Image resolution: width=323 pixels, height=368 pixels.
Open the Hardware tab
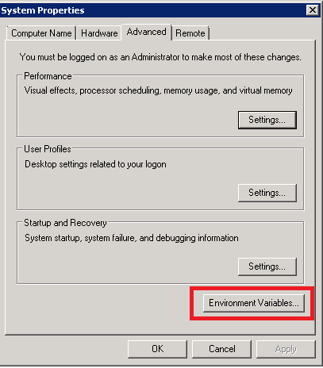99,33
